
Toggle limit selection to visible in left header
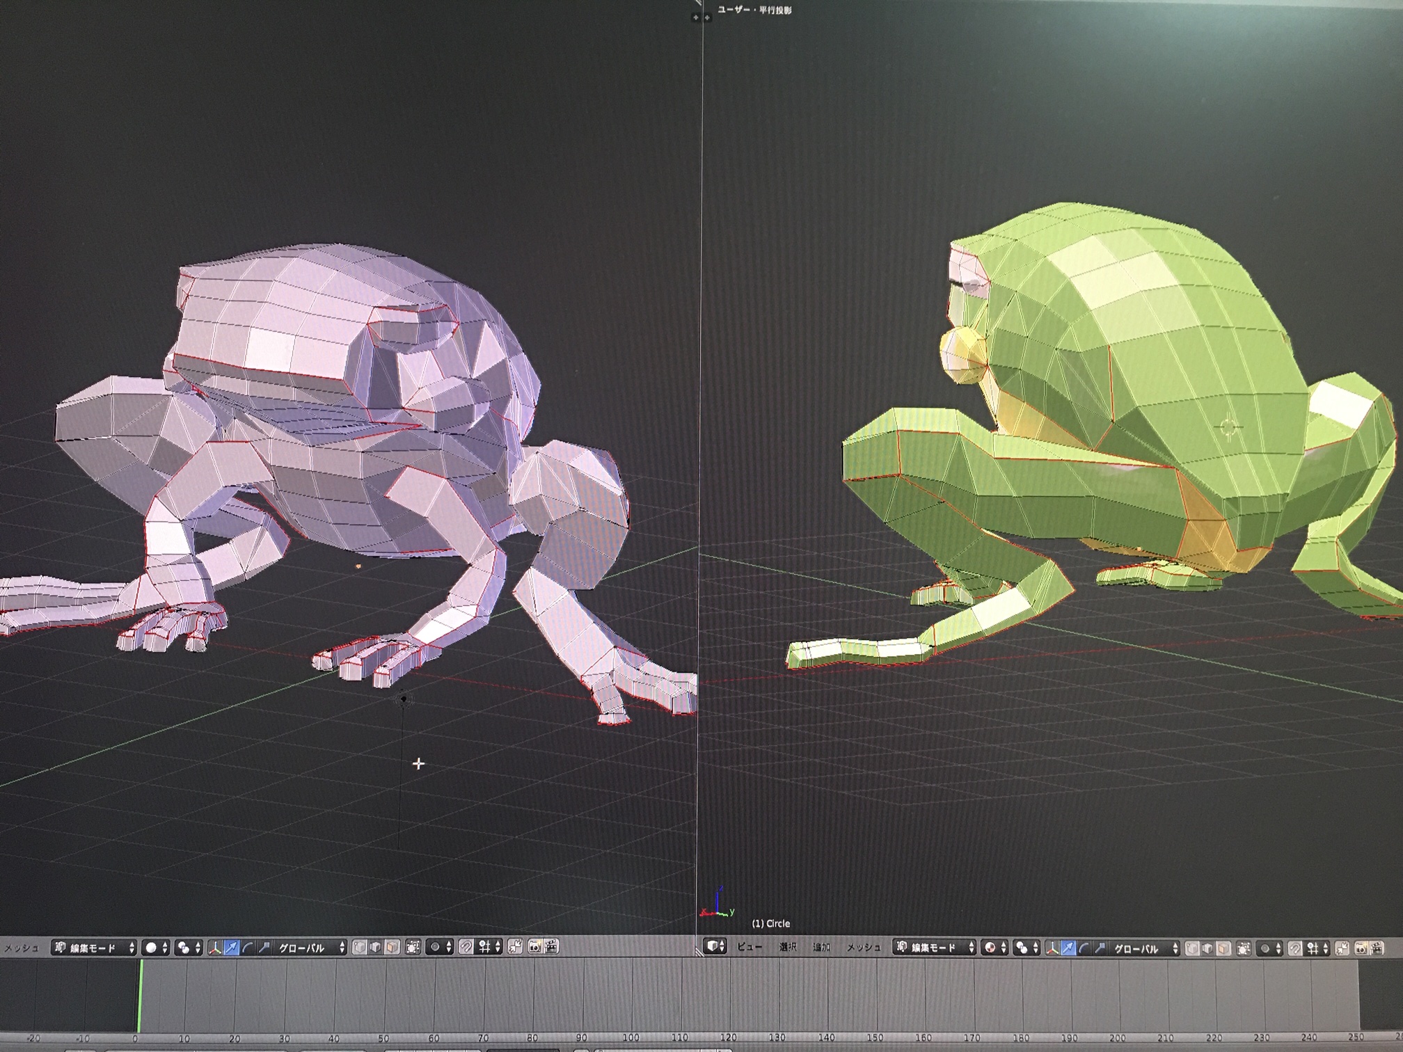point(413,947)
